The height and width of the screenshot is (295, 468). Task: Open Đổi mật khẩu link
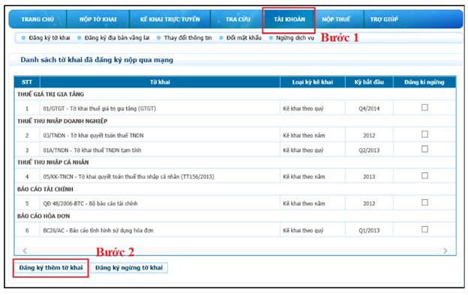[x=244, y=38]
